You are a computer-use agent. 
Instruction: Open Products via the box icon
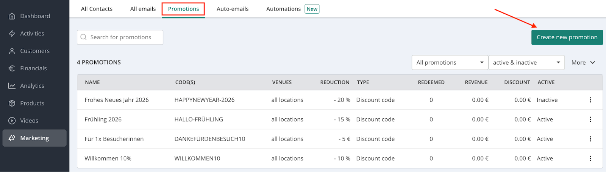12,103
